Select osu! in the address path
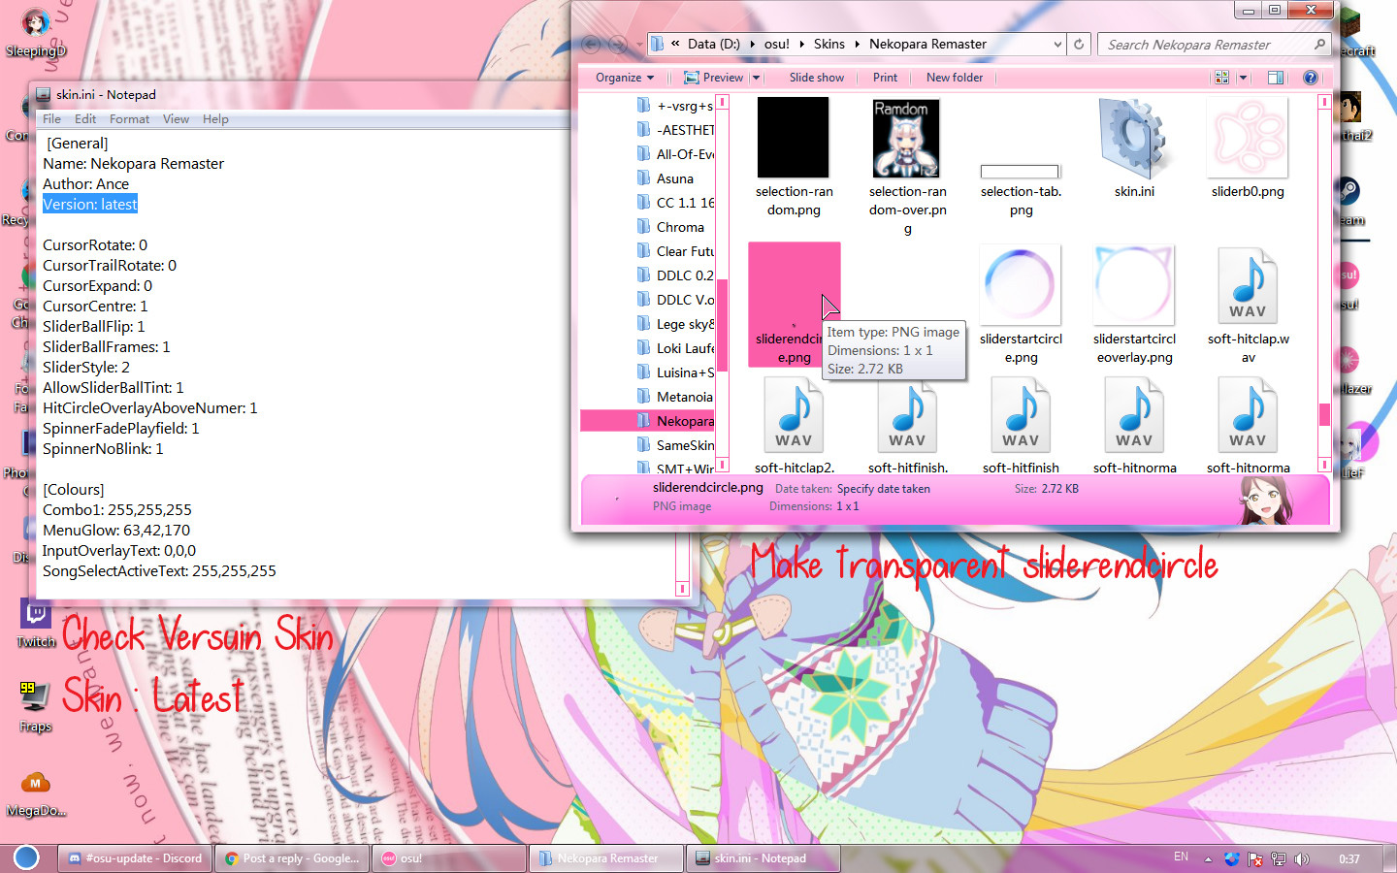The width and height of the screenshot is (1397, 873). [x=776, y=44]
